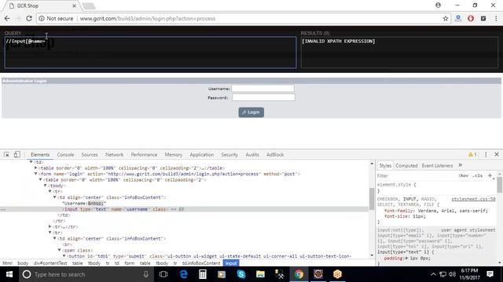The image size is (503, 282).
Task: Activate the DevTools inspect element picker
Action: click(6, 154)
